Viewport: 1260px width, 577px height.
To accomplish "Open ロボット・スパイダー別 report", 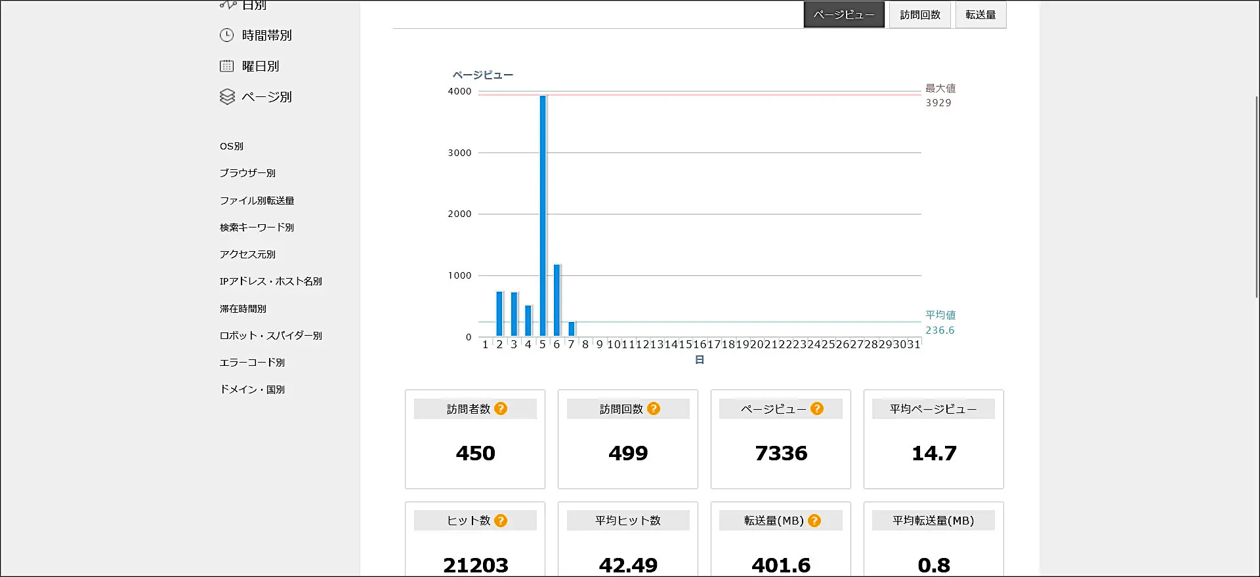I will tap(270, 336).
